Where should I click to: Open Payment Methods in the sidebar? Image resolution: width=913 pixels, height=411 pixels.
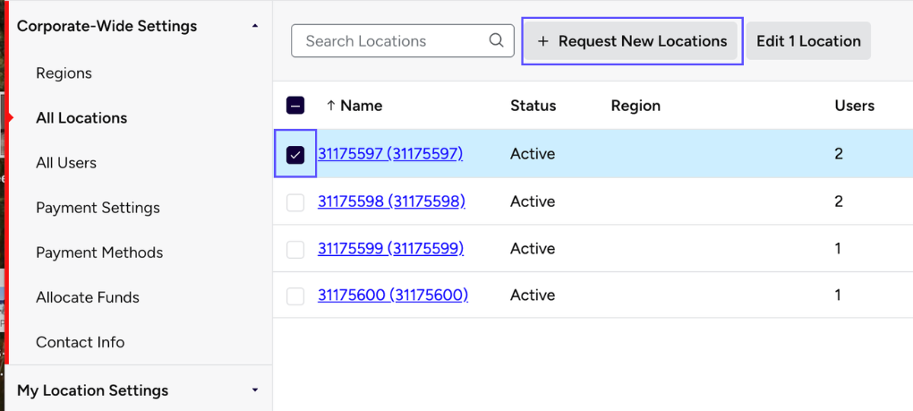(99, 253)
